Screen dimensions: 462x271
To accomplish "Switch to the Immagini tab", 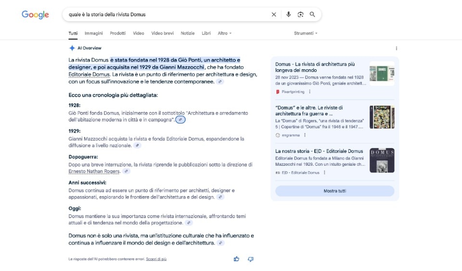I will click(x=94, y=33).
